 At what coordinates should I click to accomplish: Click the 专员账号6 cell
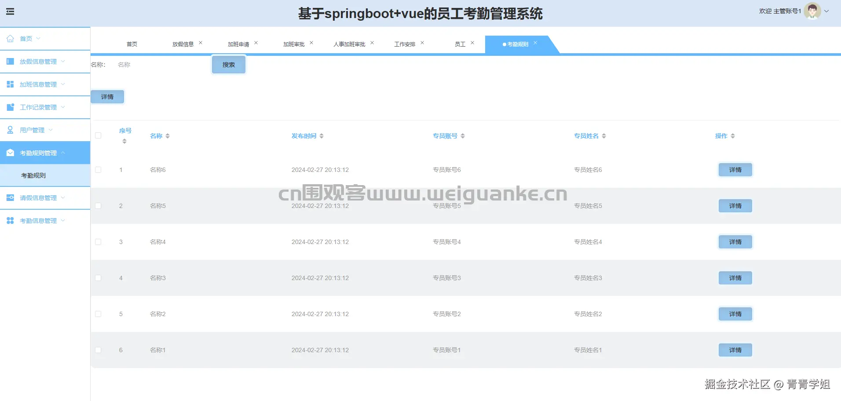(x=447, y=170)
